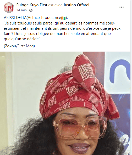Image resolution: width=132 pixels, height=155 pixels.
Task: Click the Ivory Coast flag emoji
Action: tap(63, 18)
